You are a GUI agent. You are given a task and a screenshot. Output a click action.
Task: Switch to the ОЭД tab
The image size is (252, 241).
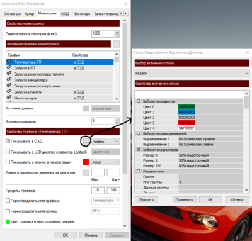pos(65,14)
